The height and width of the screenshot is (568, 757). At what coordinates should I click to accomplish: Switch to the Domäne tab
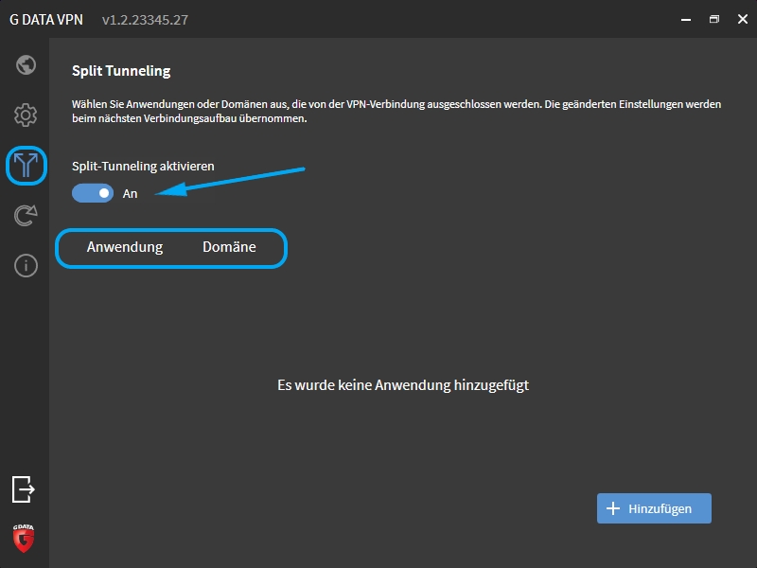point(229,247)
